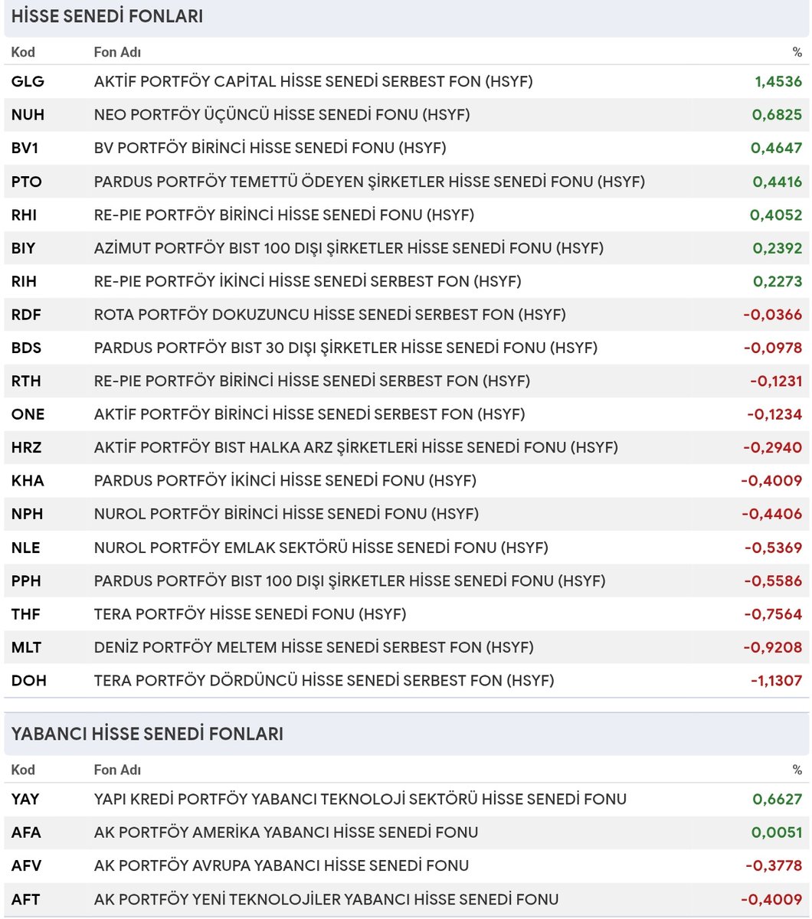The image size is (812, 919).
Task: Open AKTİF PORTFÖY CAPITAL HİSSE SENEDİ SERBEST FON
Action: point(313,82)
